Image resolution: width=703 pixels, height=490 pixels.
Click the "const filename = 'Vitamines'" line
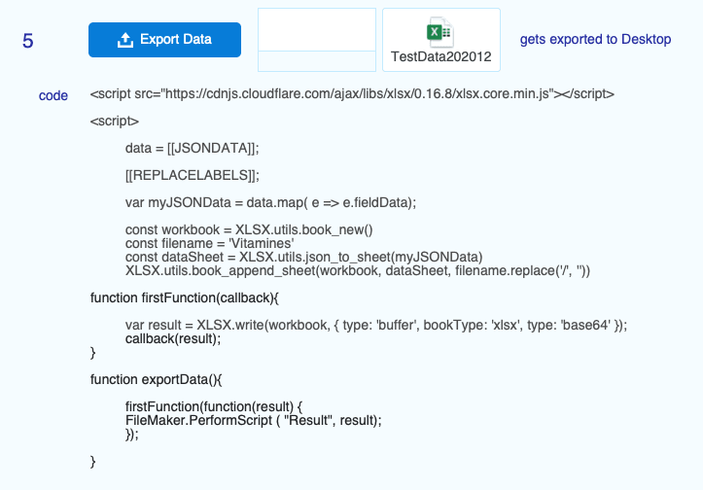[x=209, y=243]
